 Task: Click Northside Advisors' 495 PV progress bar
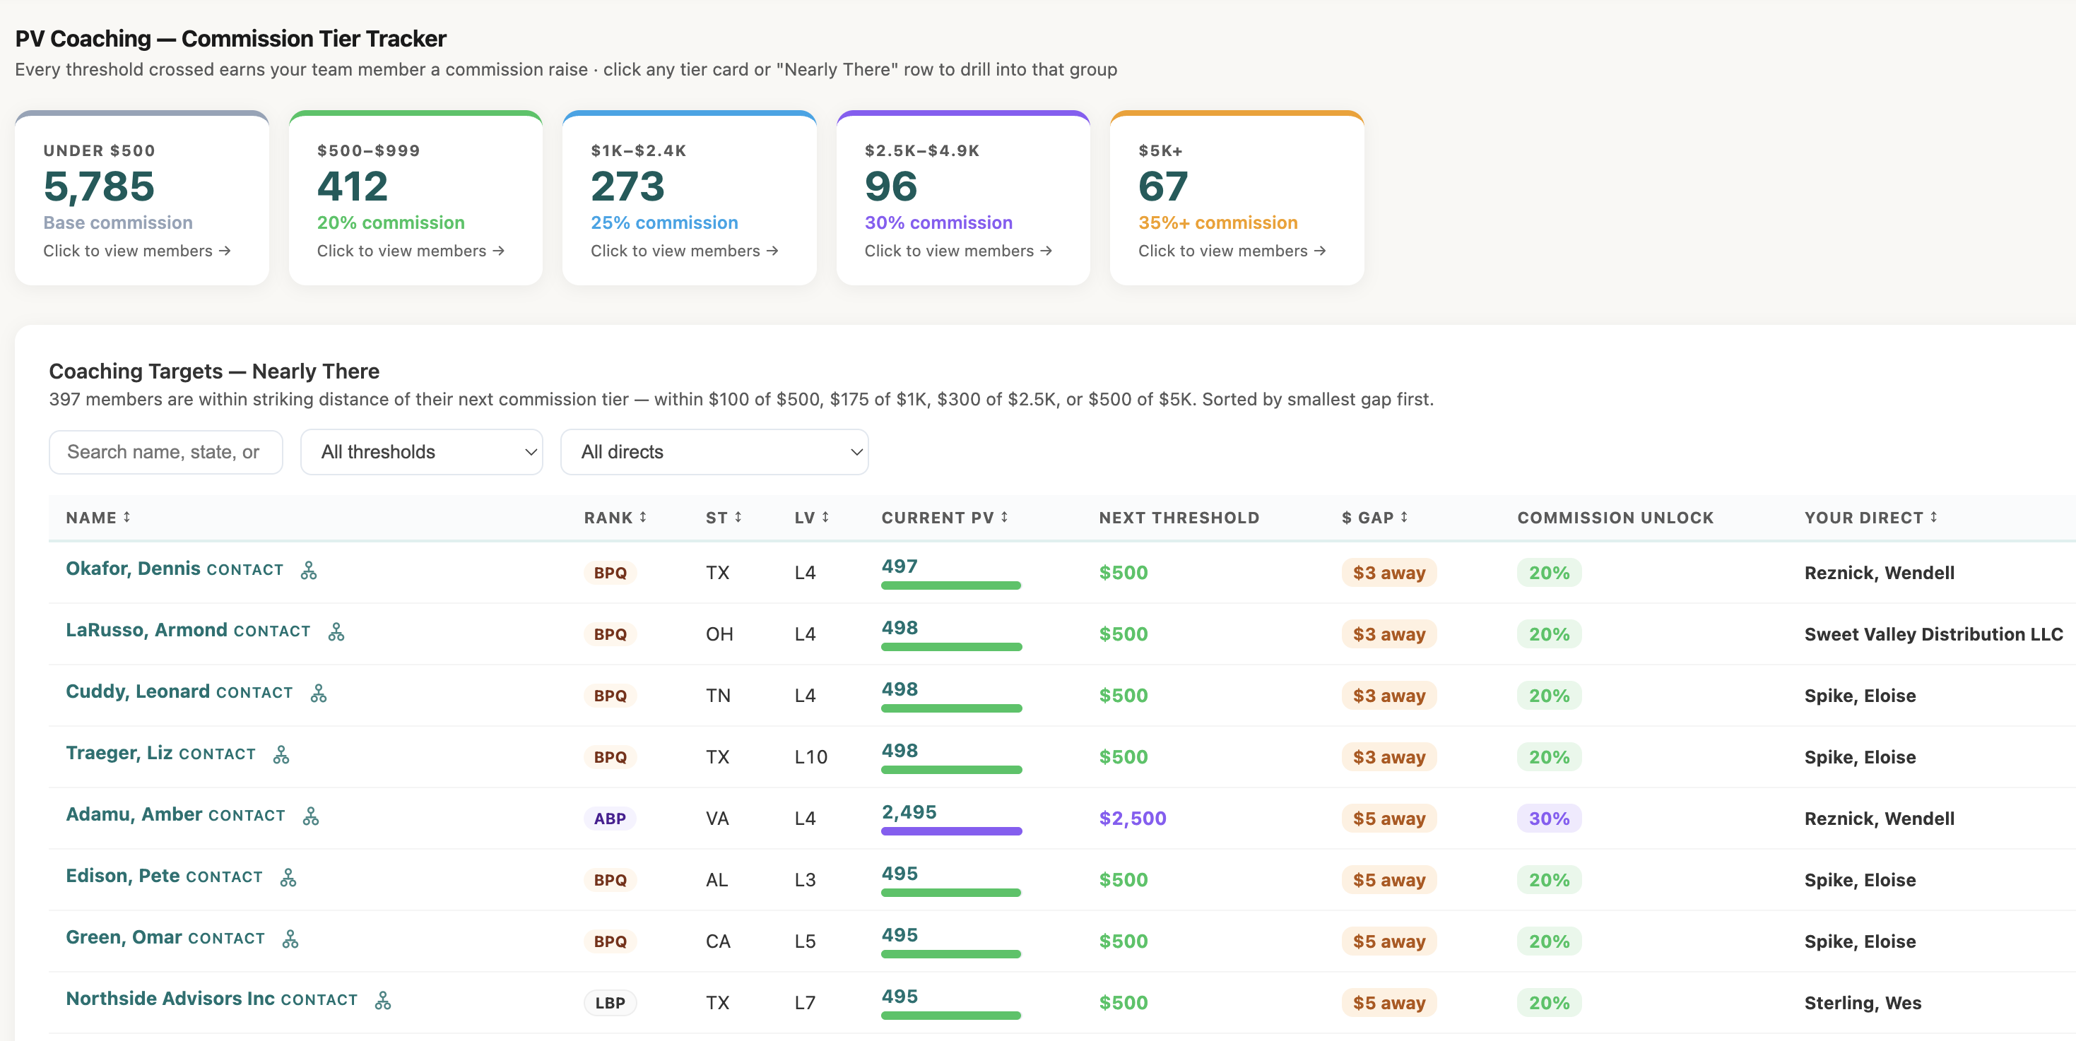click(x=951, y=1016)
